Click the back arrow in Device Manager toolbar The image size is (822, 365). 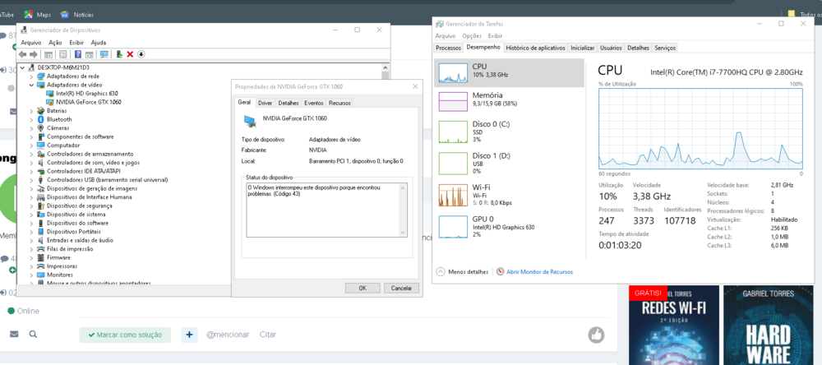coord(23,54)
